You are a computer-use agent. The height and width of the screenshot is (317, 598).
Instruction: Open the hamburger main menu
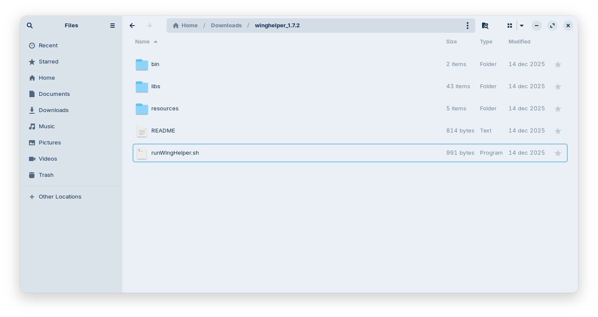(113, 26)
